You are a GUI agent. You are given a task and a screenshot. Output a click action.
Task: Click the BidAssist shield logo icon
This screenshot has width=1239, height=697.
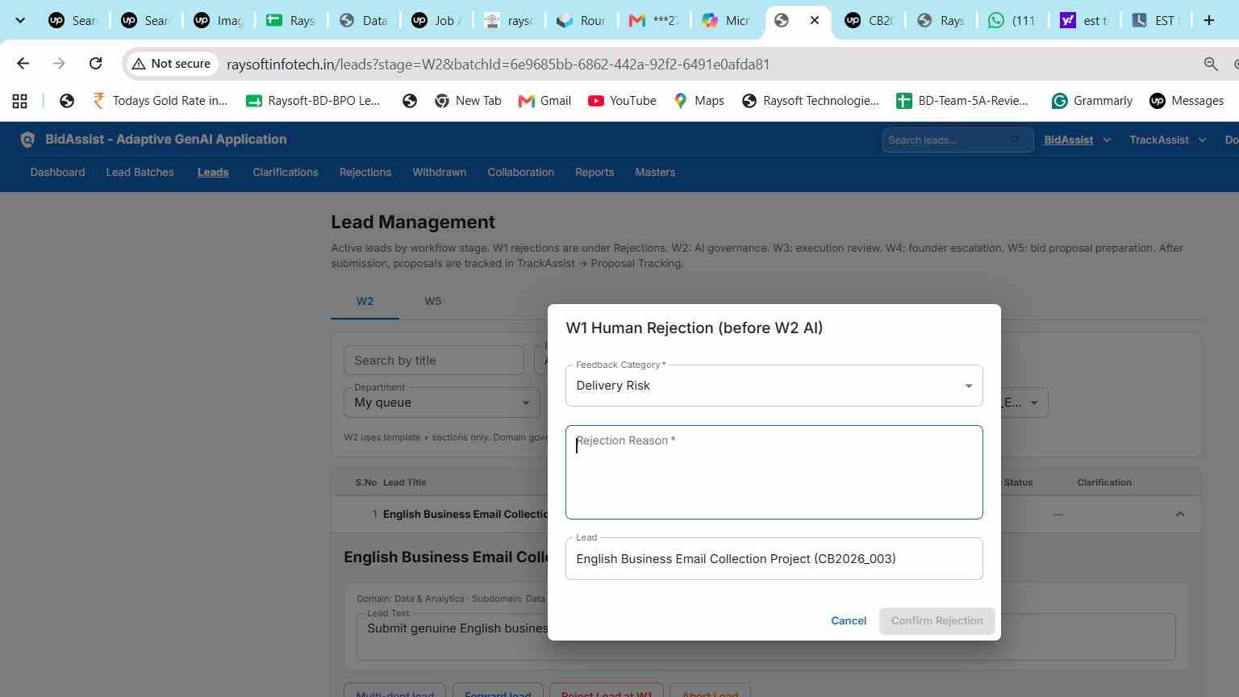[x=27, y=140]
